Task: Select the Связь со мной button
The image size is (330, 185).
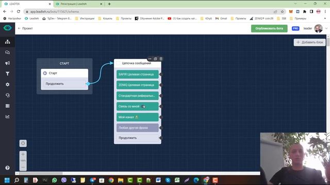Action: (138, 106)
